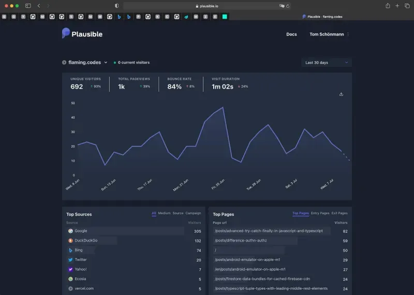414x295 pixels.
Task: Open the P favicon pinned tab
Action: pos(138,17)
